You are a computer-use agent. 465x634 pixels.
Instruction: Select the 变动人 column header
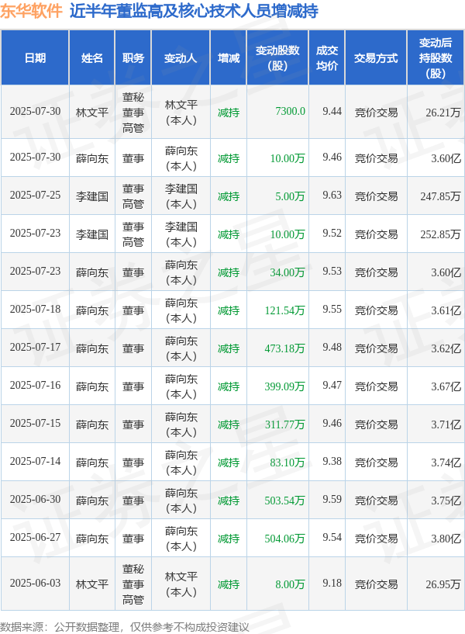point(181,58)
